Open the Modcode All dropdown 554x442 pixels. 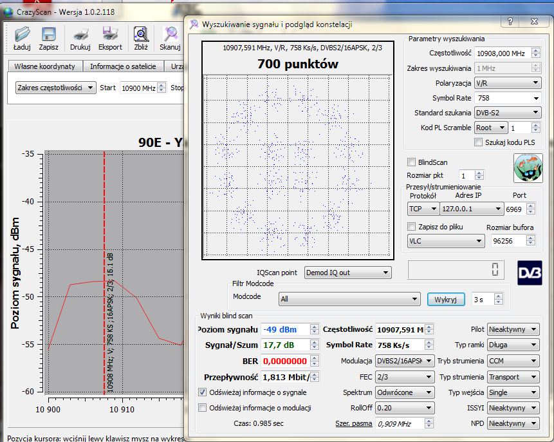(349, 299)
